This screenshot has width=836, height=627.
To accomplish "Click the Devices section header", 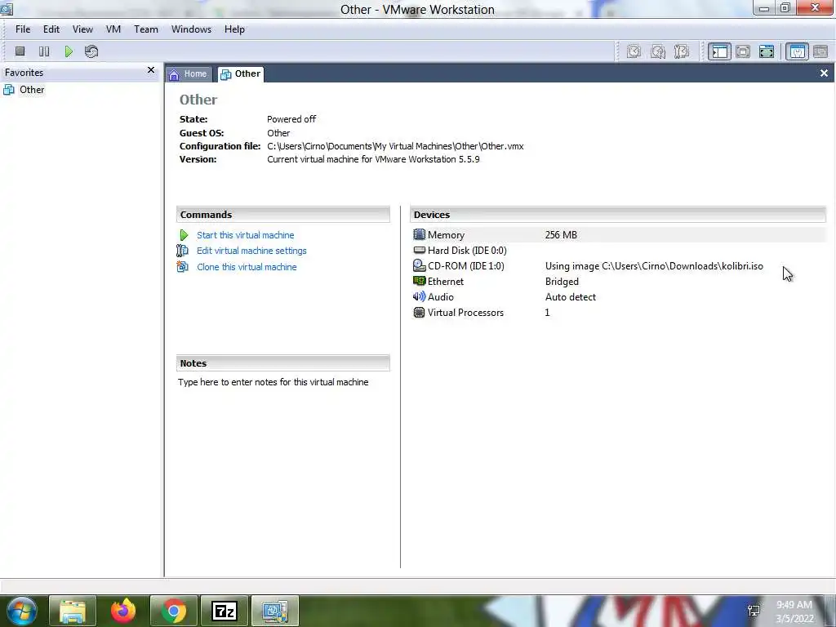I will tap(618, 215).
